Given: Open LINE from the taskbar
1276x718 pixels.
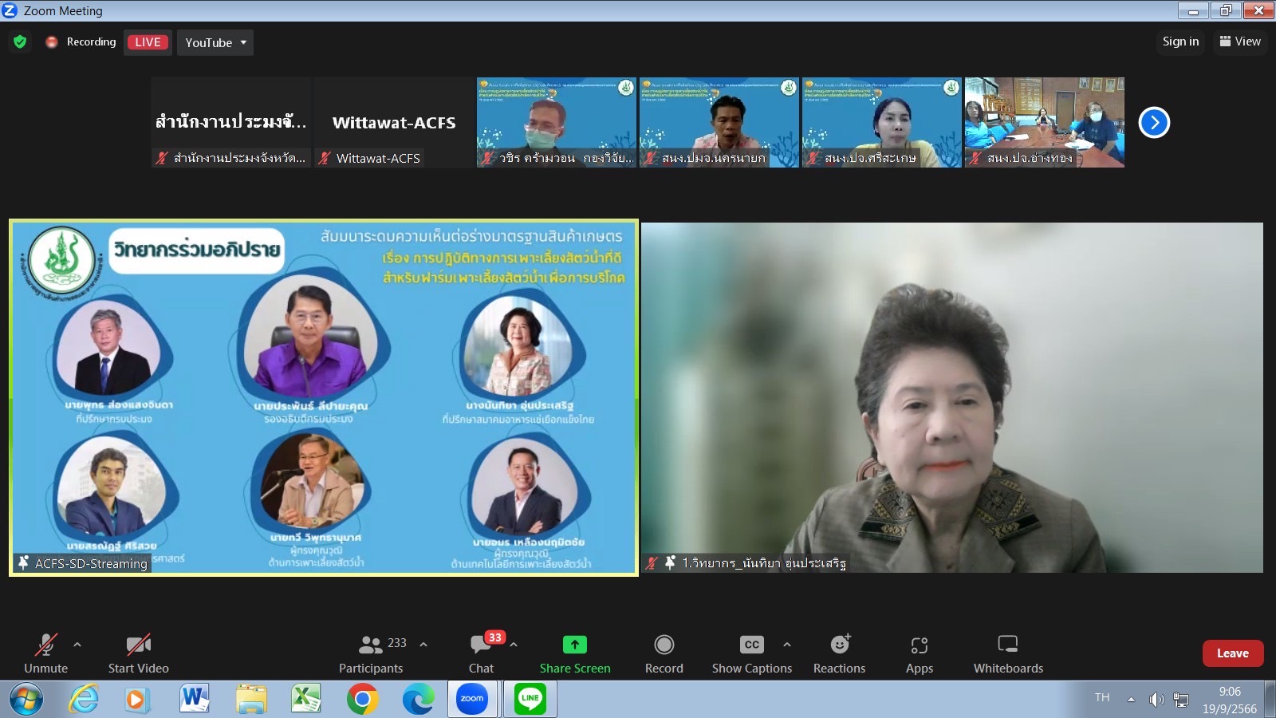Looking at the screenshot, I should point(530,699).
